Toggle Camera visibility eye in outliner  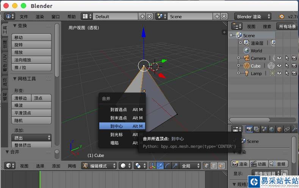pos(279,58)
